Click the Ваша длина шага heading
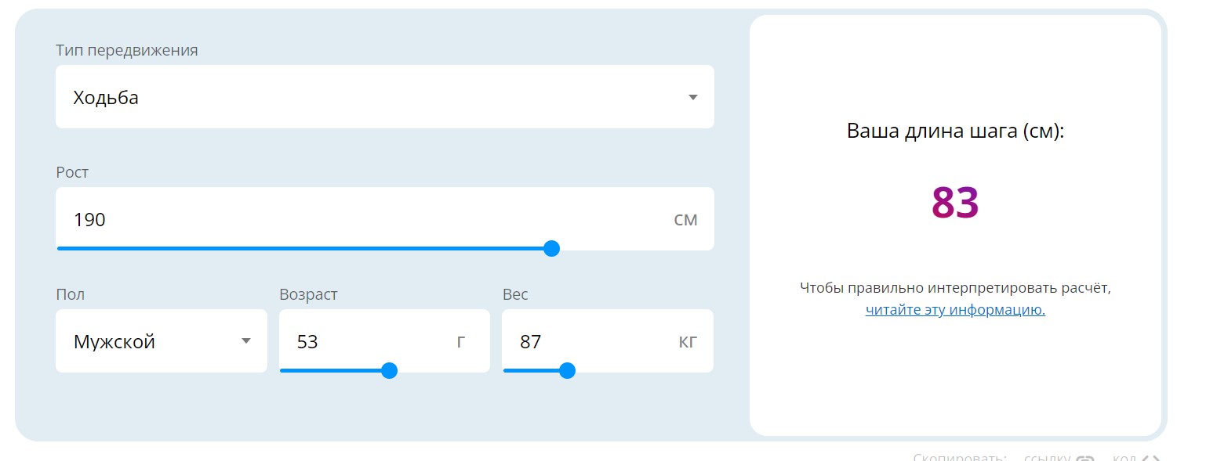Viewport: 1217px width, 461px height. [x=955, y=131]
